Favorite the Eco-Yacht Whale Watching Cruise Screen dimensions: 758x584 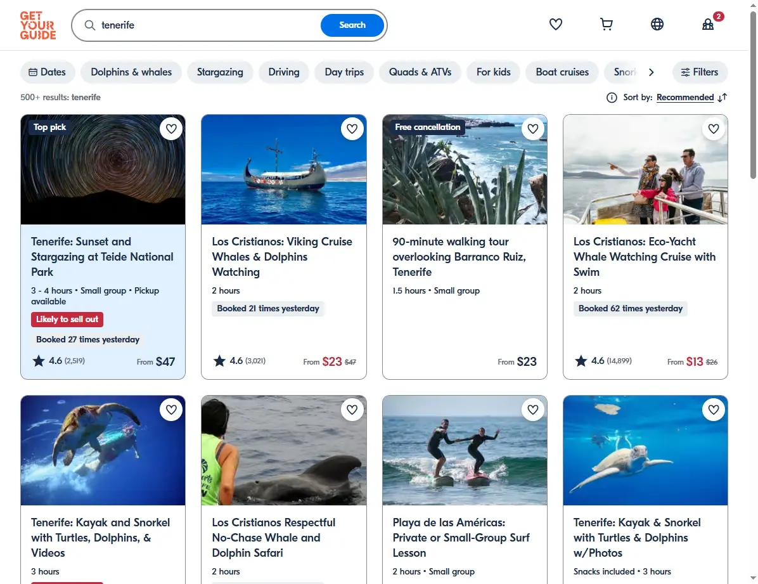pyautogui.click(x=714, y=129)
